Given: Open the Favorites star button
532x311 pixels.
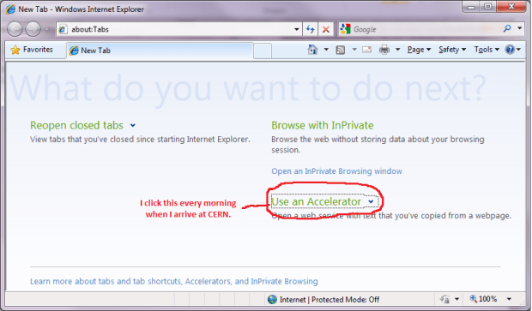Looking at the screenshot, I should click(x=32, y=50).
